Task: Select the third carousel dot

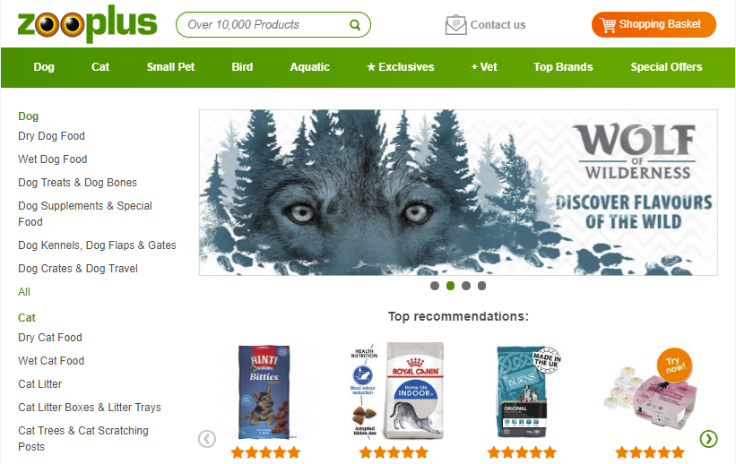Action: pyautogui.click(x=466, y=286)
